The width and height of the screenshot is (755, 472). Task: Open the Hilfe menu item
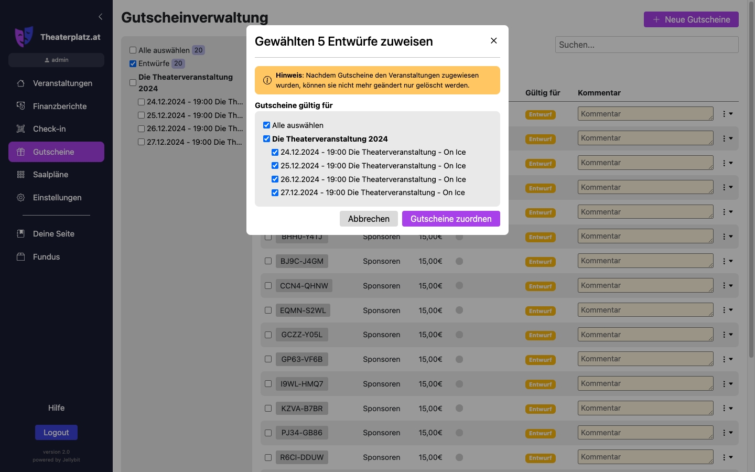pos(56,408)
